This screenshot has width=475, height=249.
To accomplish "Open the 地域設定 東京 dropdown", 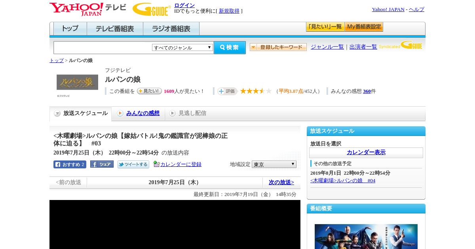I will coord(274,164).
